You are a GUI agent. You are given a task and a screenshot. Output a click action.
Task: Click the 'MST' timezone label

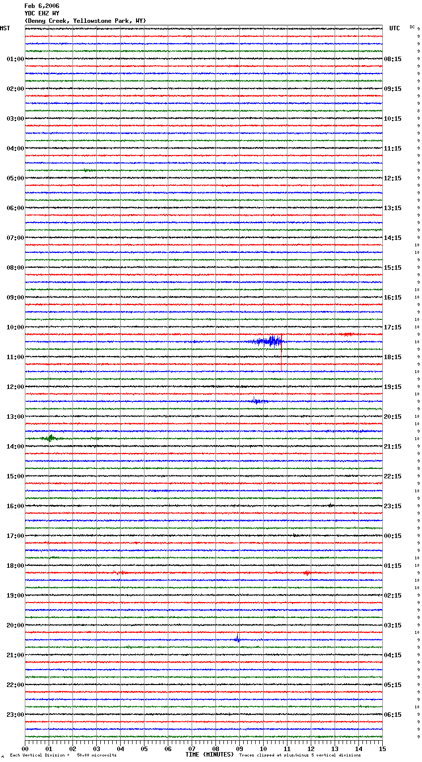pyautogui.click(x=5, y=28)
